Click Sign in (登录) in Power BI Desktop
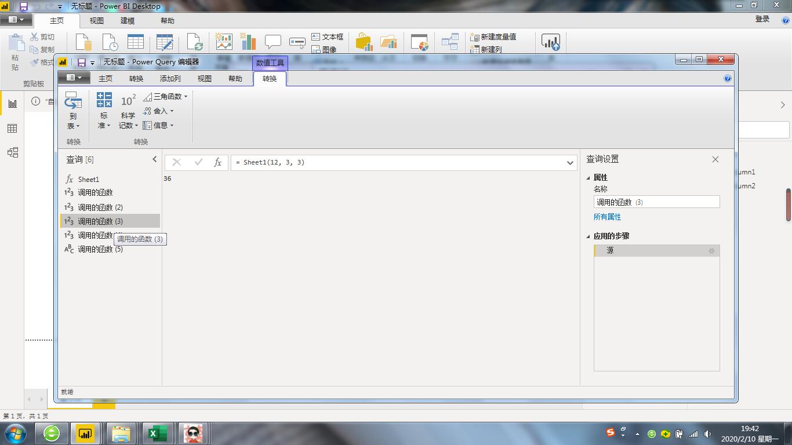 [762, 20]
